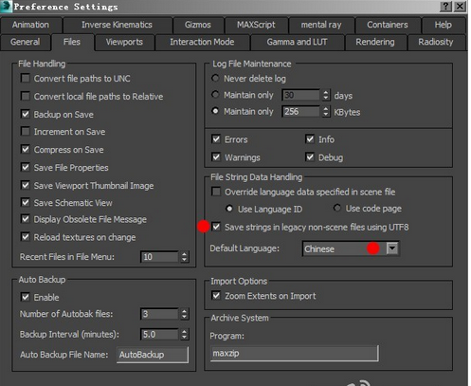Select Maintain only days radio button
This screenshot has width=471, height=386.
215,94
